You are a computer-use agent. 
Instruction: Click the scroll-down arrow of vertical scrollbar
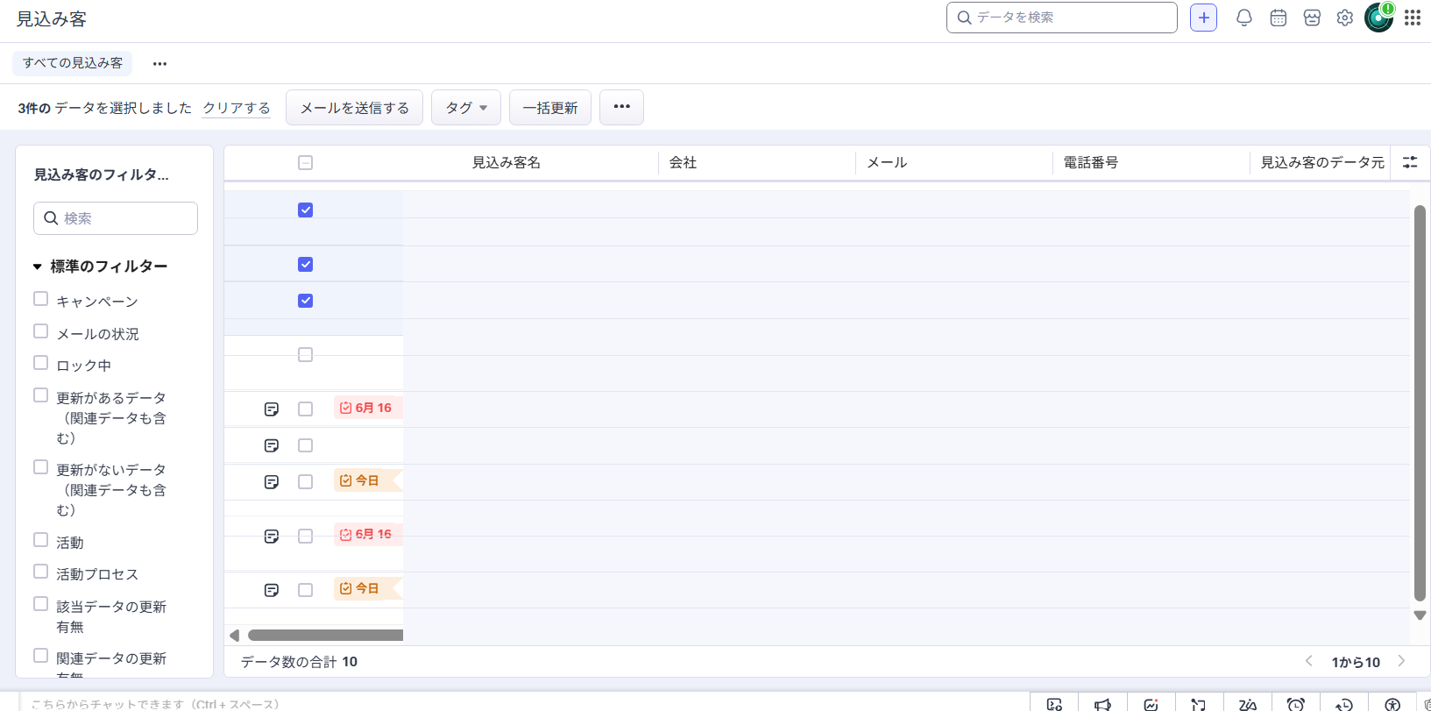click(x=1420, y=615)
